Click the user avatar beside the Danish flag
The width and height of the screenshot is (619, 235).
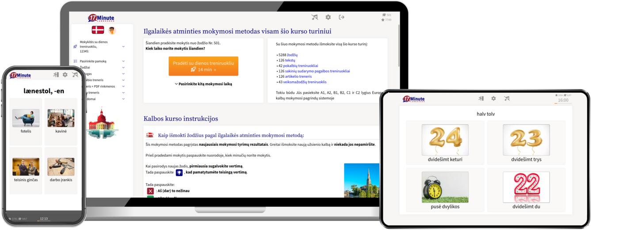[x=112, y=30]
